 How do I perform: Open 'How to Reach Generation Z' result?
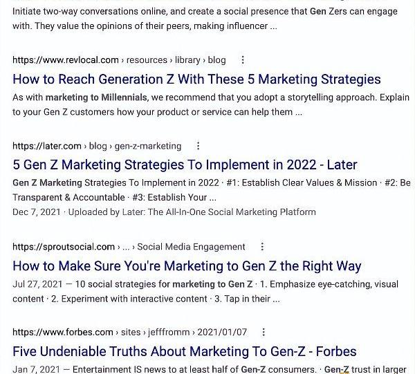click(x=196, y=80)
